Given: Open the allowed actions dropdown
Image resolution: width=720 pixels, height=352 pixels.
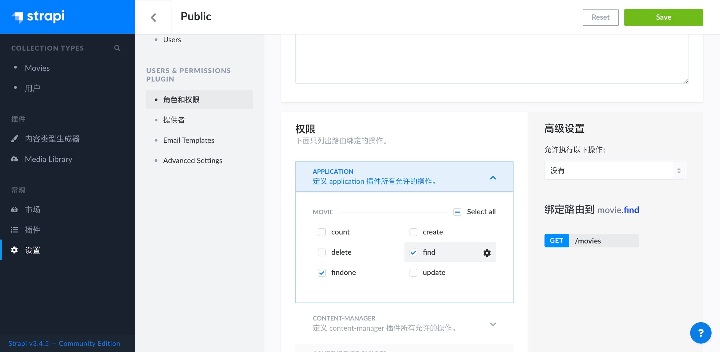Looking at the screenshot, I should (615, 170).
